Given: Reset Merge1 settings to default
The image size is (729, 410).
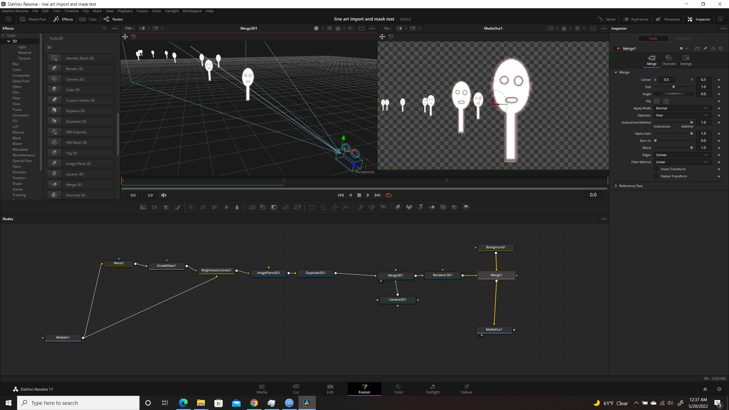Looking at the screenshot, I should 721,49.
